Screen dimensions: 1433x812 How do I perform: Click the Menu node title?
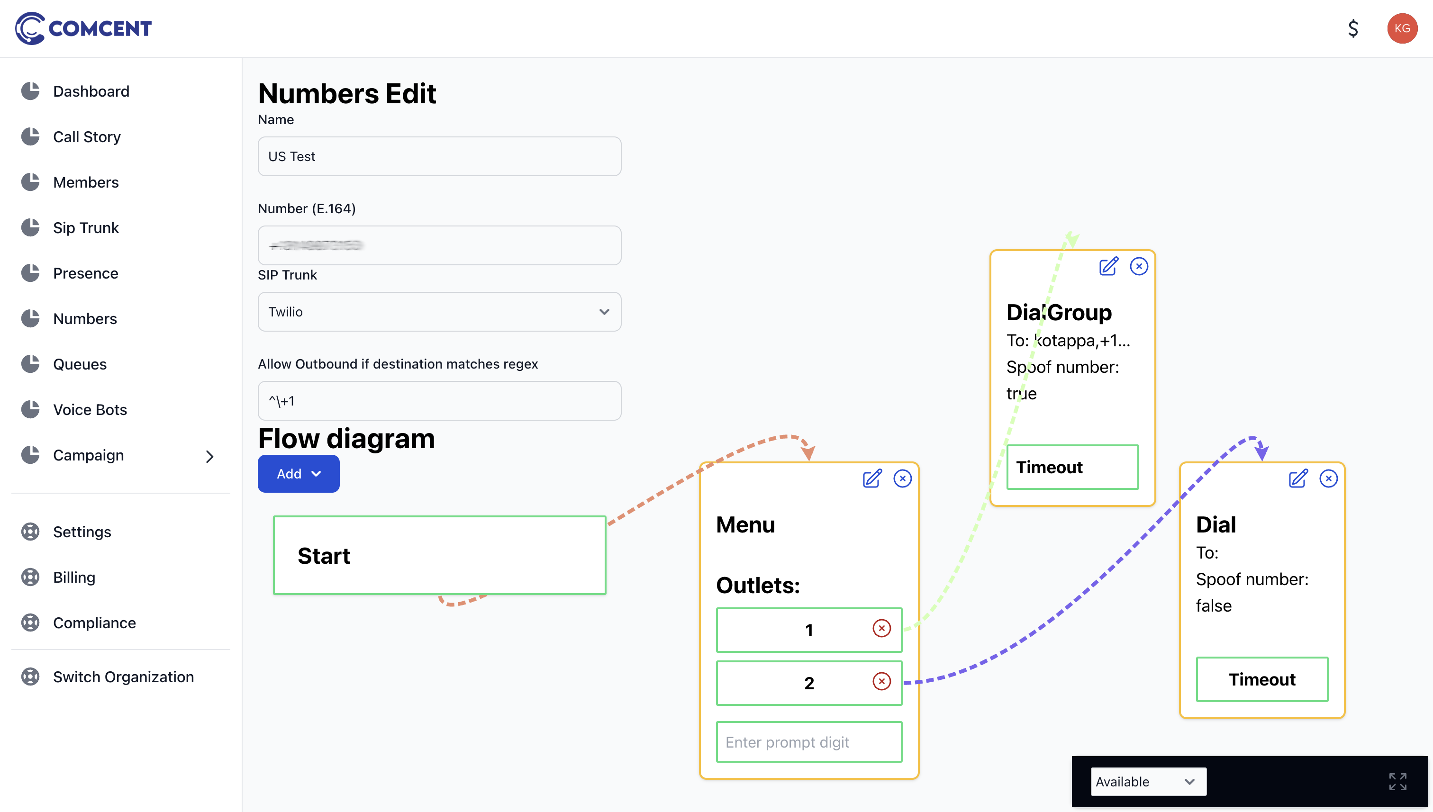point(745,524)
